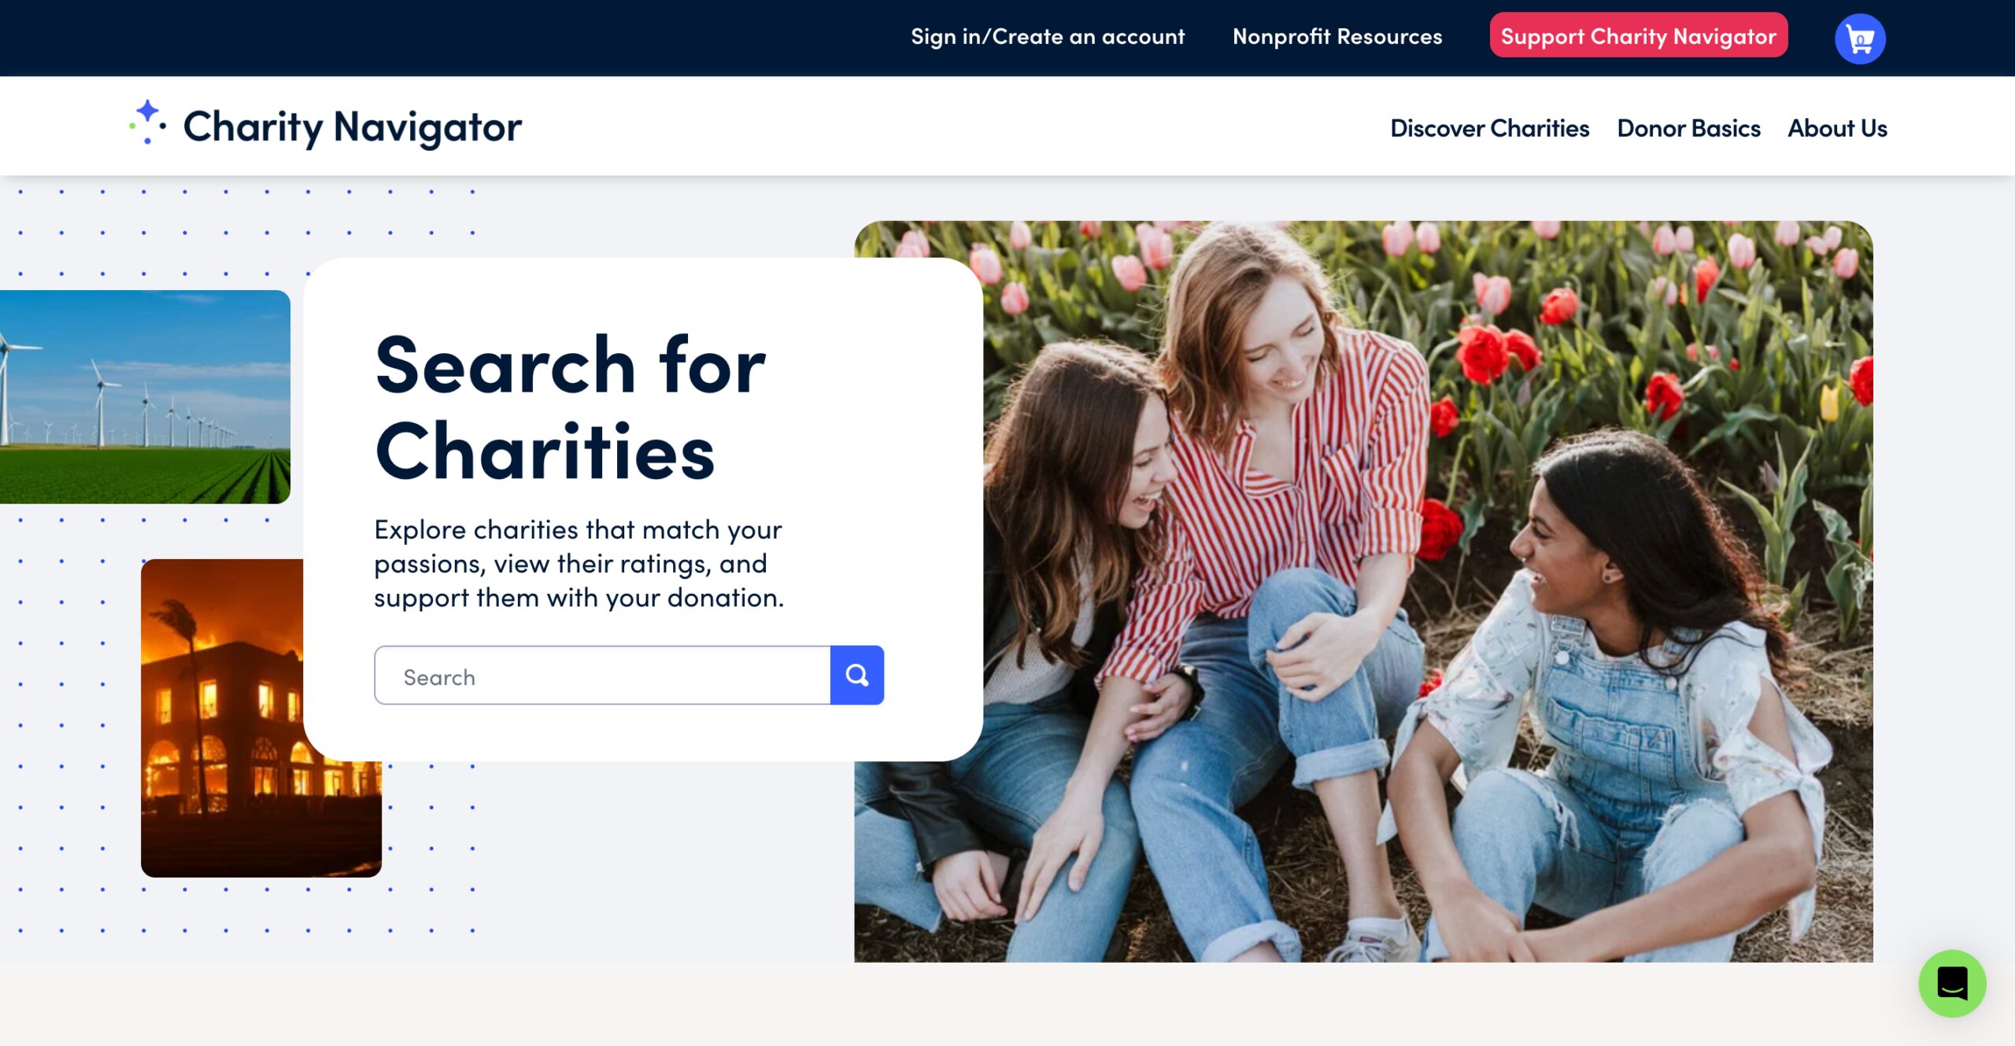Image resolution: width=2015 pixels, height=1046 pixels.
Task: Focus the Search input field
Action: (x=602, y=676)
